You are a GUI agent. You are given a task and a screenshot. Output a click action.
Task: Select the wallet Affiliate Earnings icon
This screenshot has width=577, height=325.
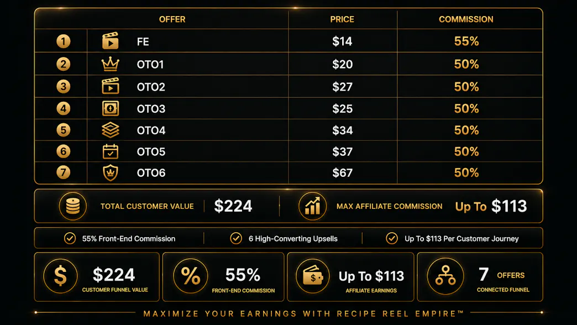click(x=312, y=276)
